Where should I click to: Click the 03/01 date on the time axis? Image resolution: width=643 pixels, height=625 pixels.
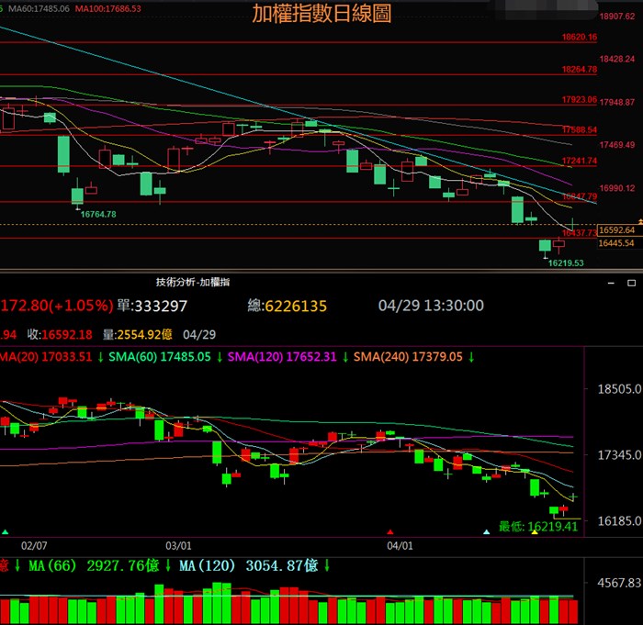[x=177, y=544]
